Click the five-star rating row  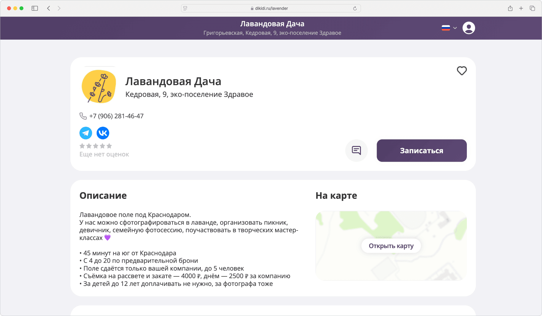96,146
